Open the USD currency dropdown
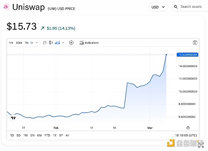The width and height of the screenshot is (208, 151). pos(158,7)
